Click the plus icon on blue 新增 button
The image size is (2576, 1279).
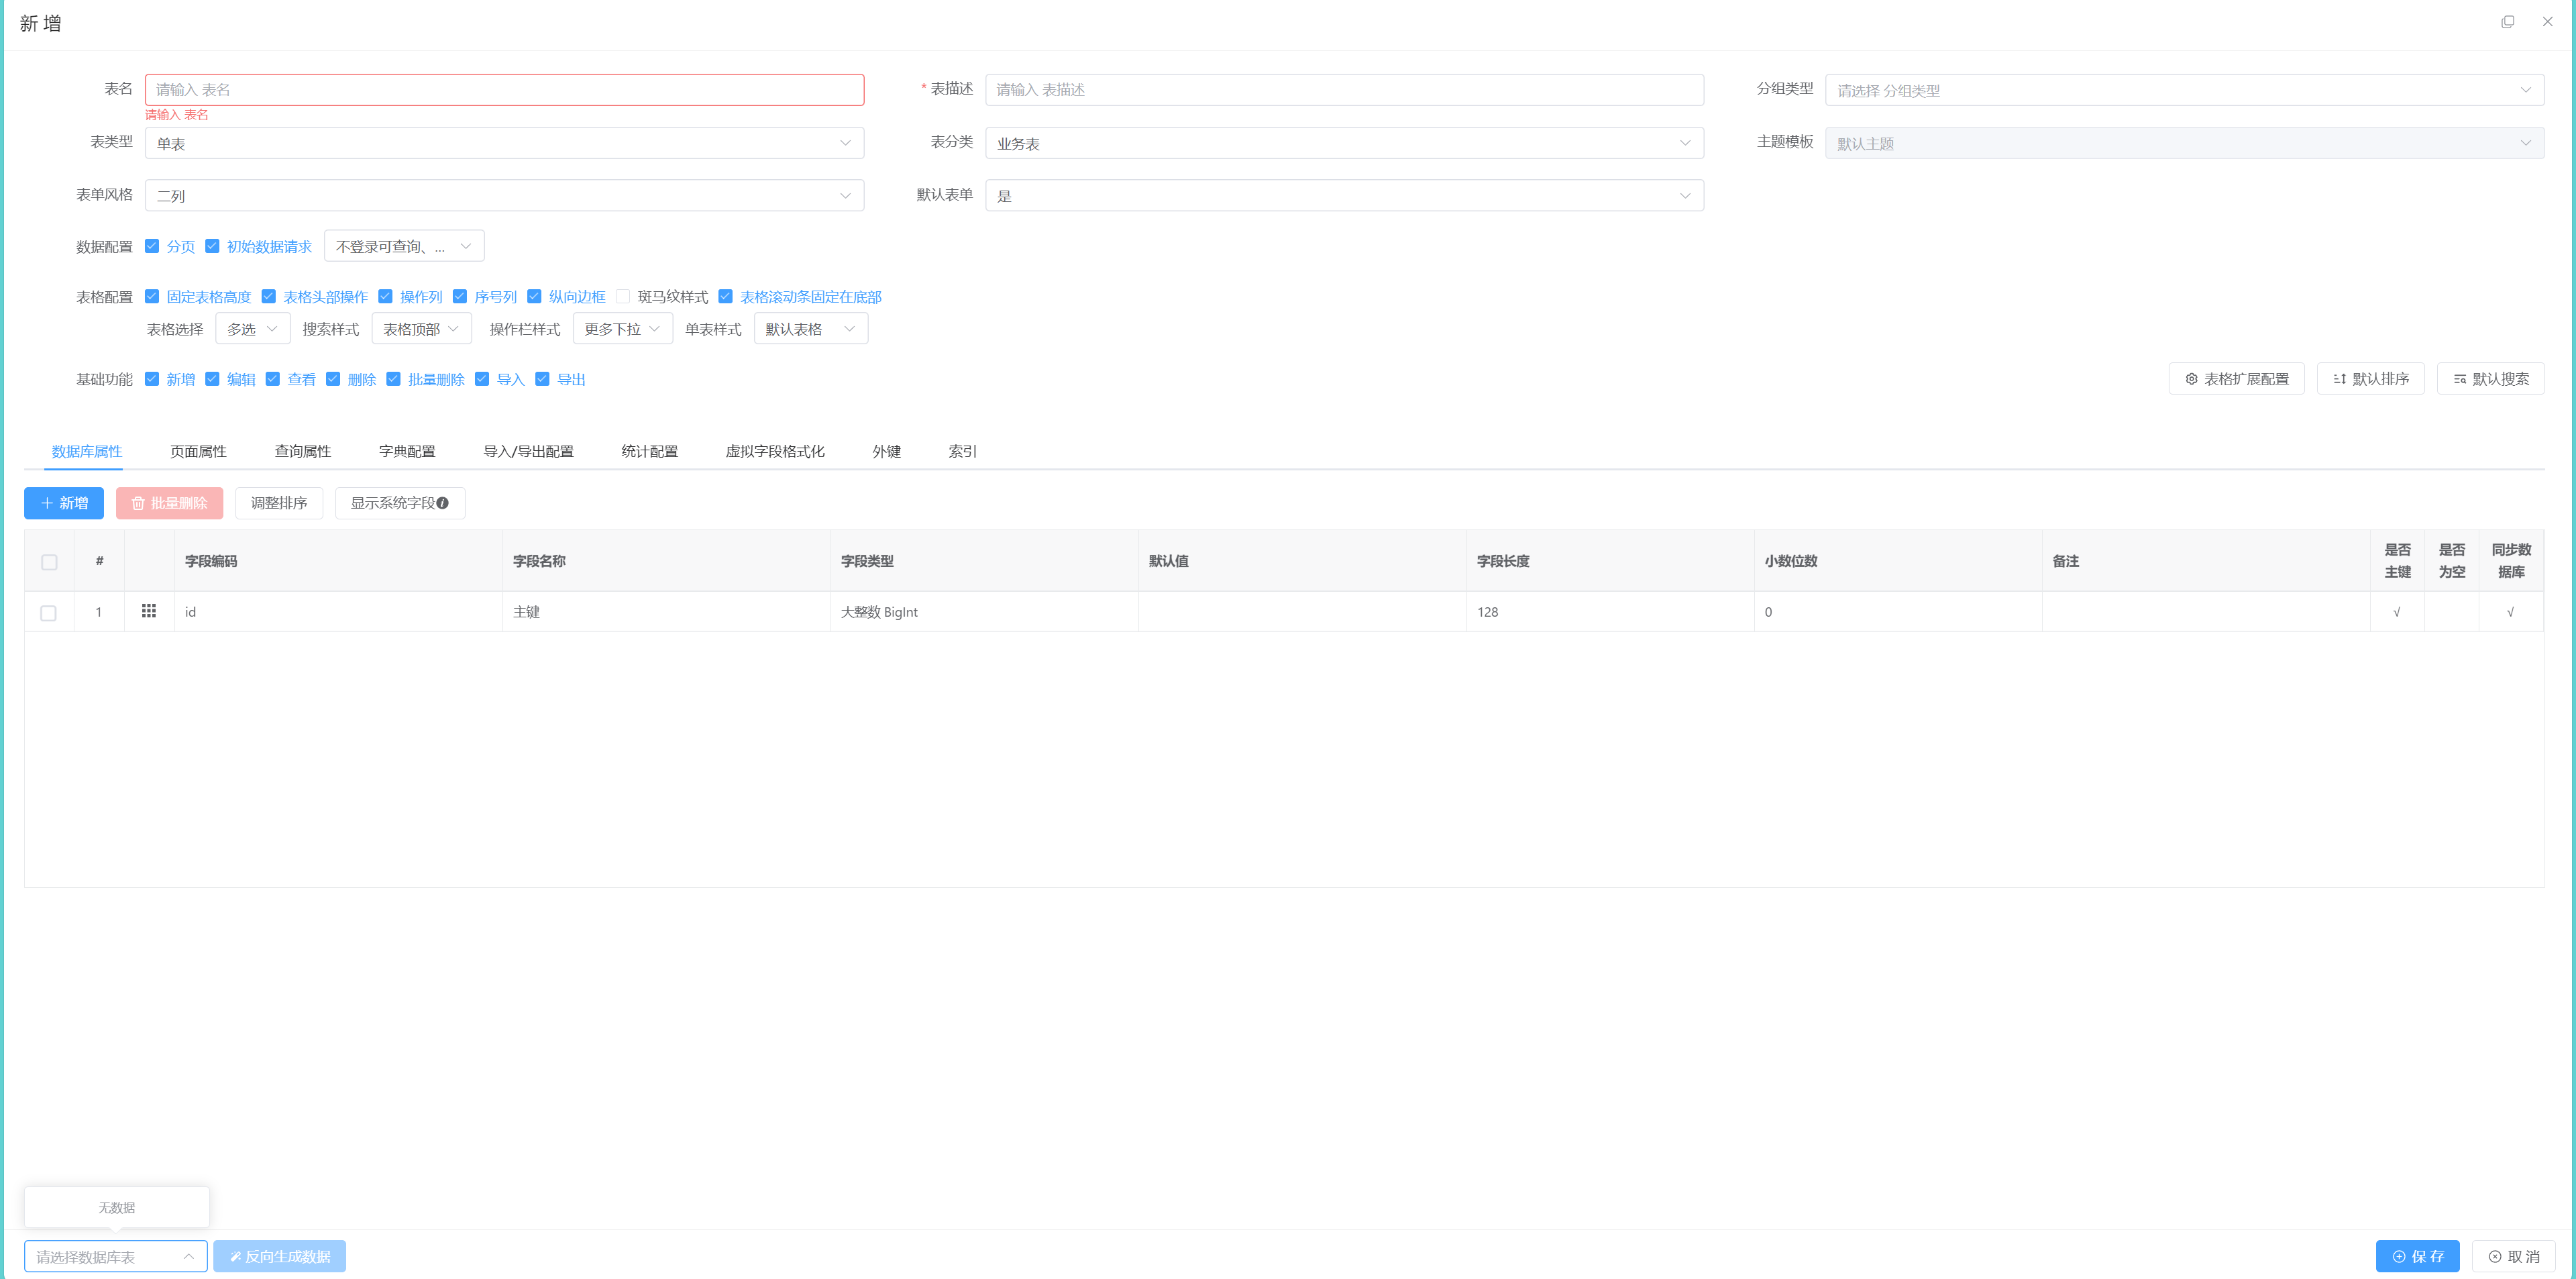47,503
